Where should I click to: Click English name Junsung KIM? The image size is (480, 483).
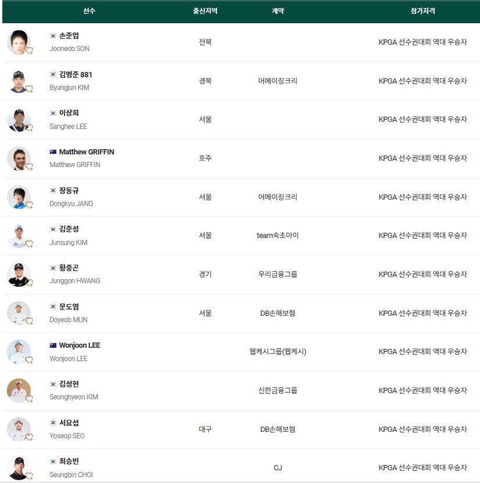(x=68, y=243)
